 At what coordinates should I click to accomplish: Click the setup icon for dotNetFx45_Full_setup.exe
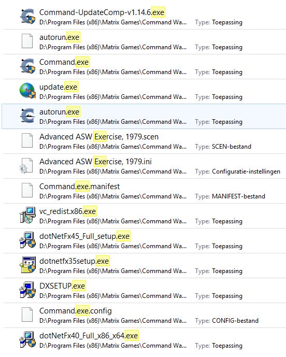pyautogui.click(x=27, y=240)
